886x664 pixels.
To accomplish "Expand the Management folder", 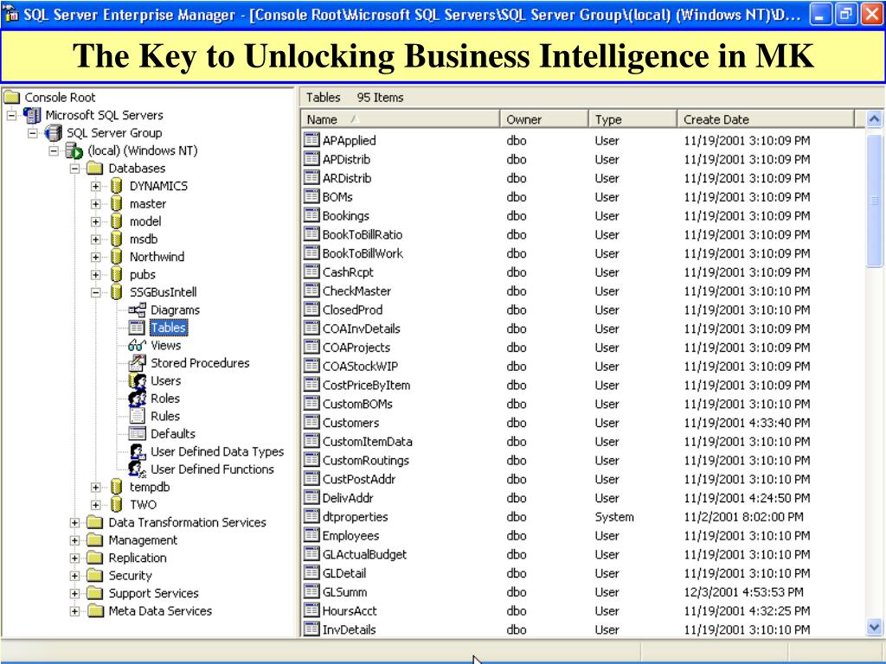I will (x=74, y=540).
